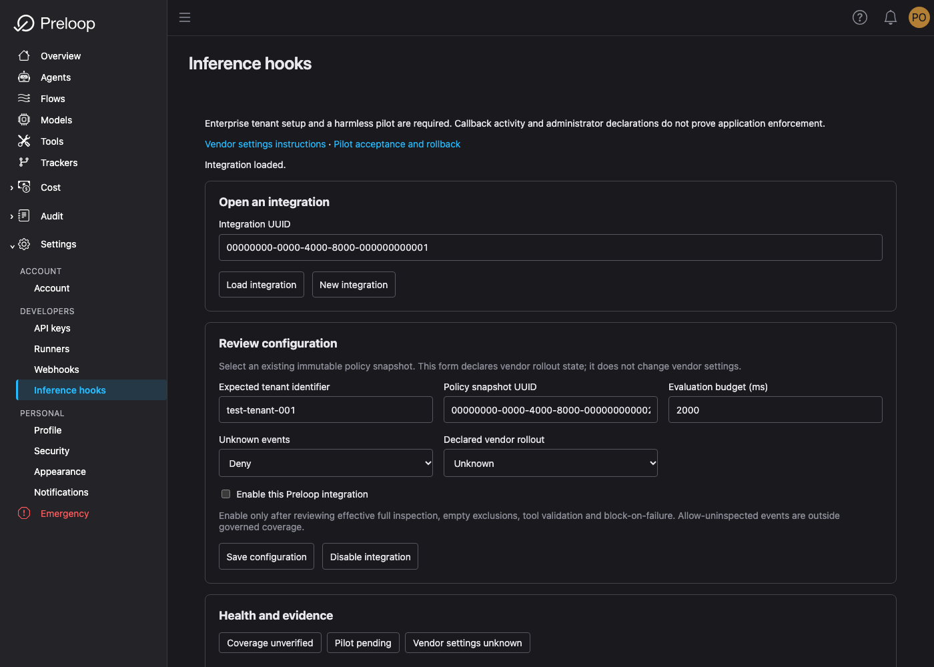Open Webhooks in the sidebar
The height and width of the screenshot is (667, 934).
[x=57, y=370]
